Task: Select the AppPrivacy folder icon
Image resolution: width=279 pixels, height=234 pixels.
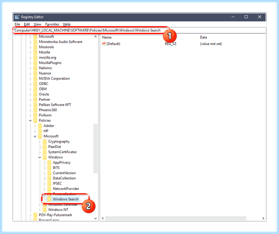Action: coord(49,162)
